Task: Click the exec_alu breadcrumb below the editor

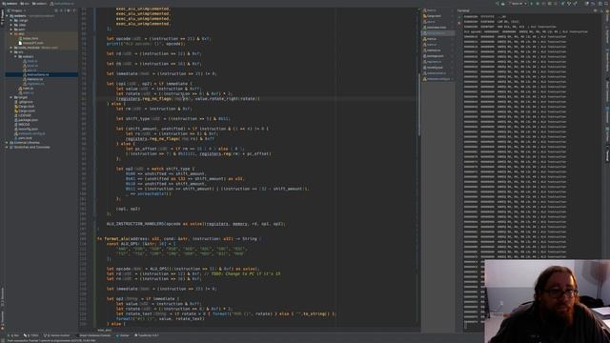Action: tap(104, 331)
